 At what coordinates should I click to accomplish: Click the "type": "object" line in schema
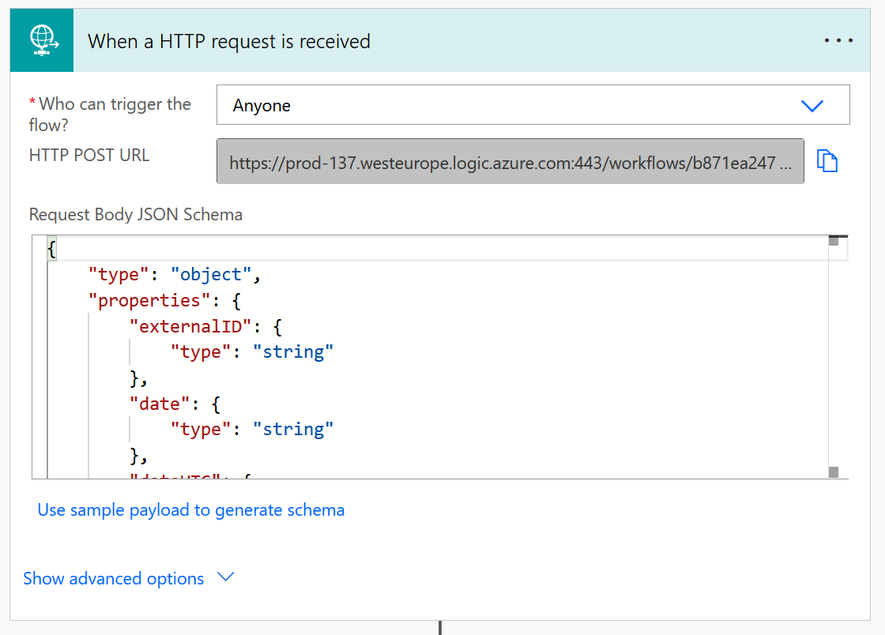click(x=175, y=275)
